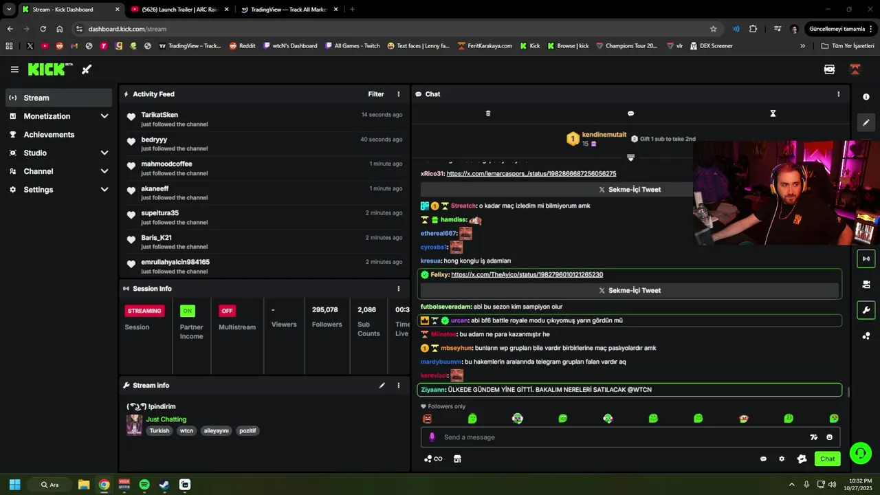Open Felixy's TheAyico tweet link
This screenshot has width=880, height=495.
click(527, 275)
